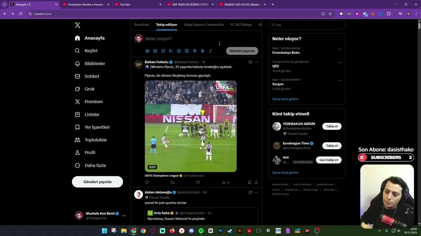Apply bold formatting in the compose toolbar
Image resolution: width=421 pixels, height=236 pixels.
tap(203, 51)
